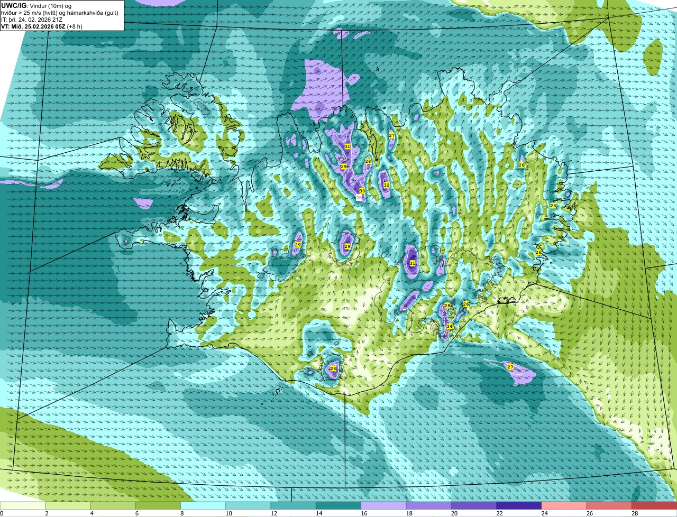This screenshot has width=677, height=517.
Task: Click the legend tick label "24"
Action: pos(545,513)
